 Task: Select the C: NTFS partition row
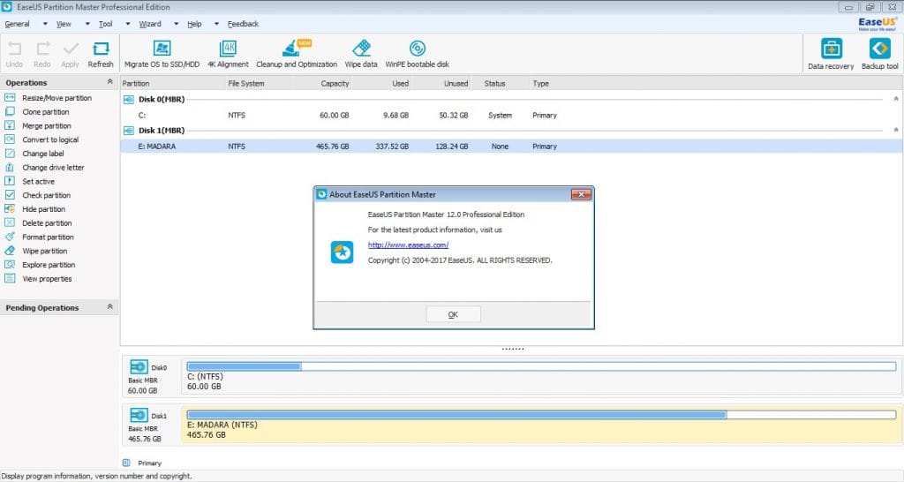512,116
